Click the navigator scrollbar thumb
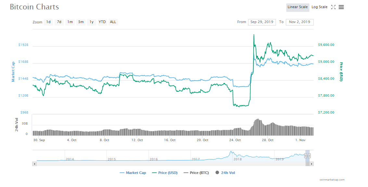This screenshot has height=187, width=368. (x=308, y=164)
